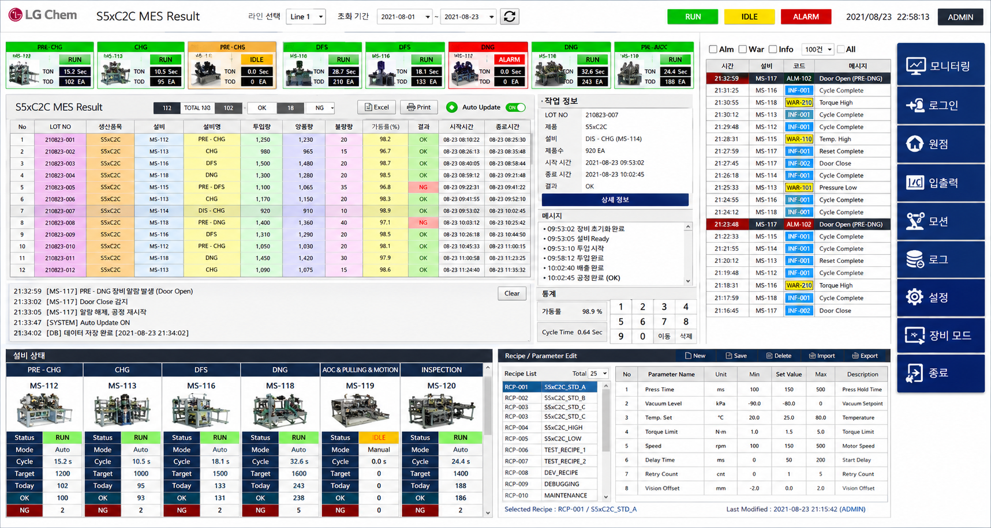This screenshot has height=528, width=991.
Task: Select the 21:32:59 Door Open alarm row
Action: click(x=798, y=78)
